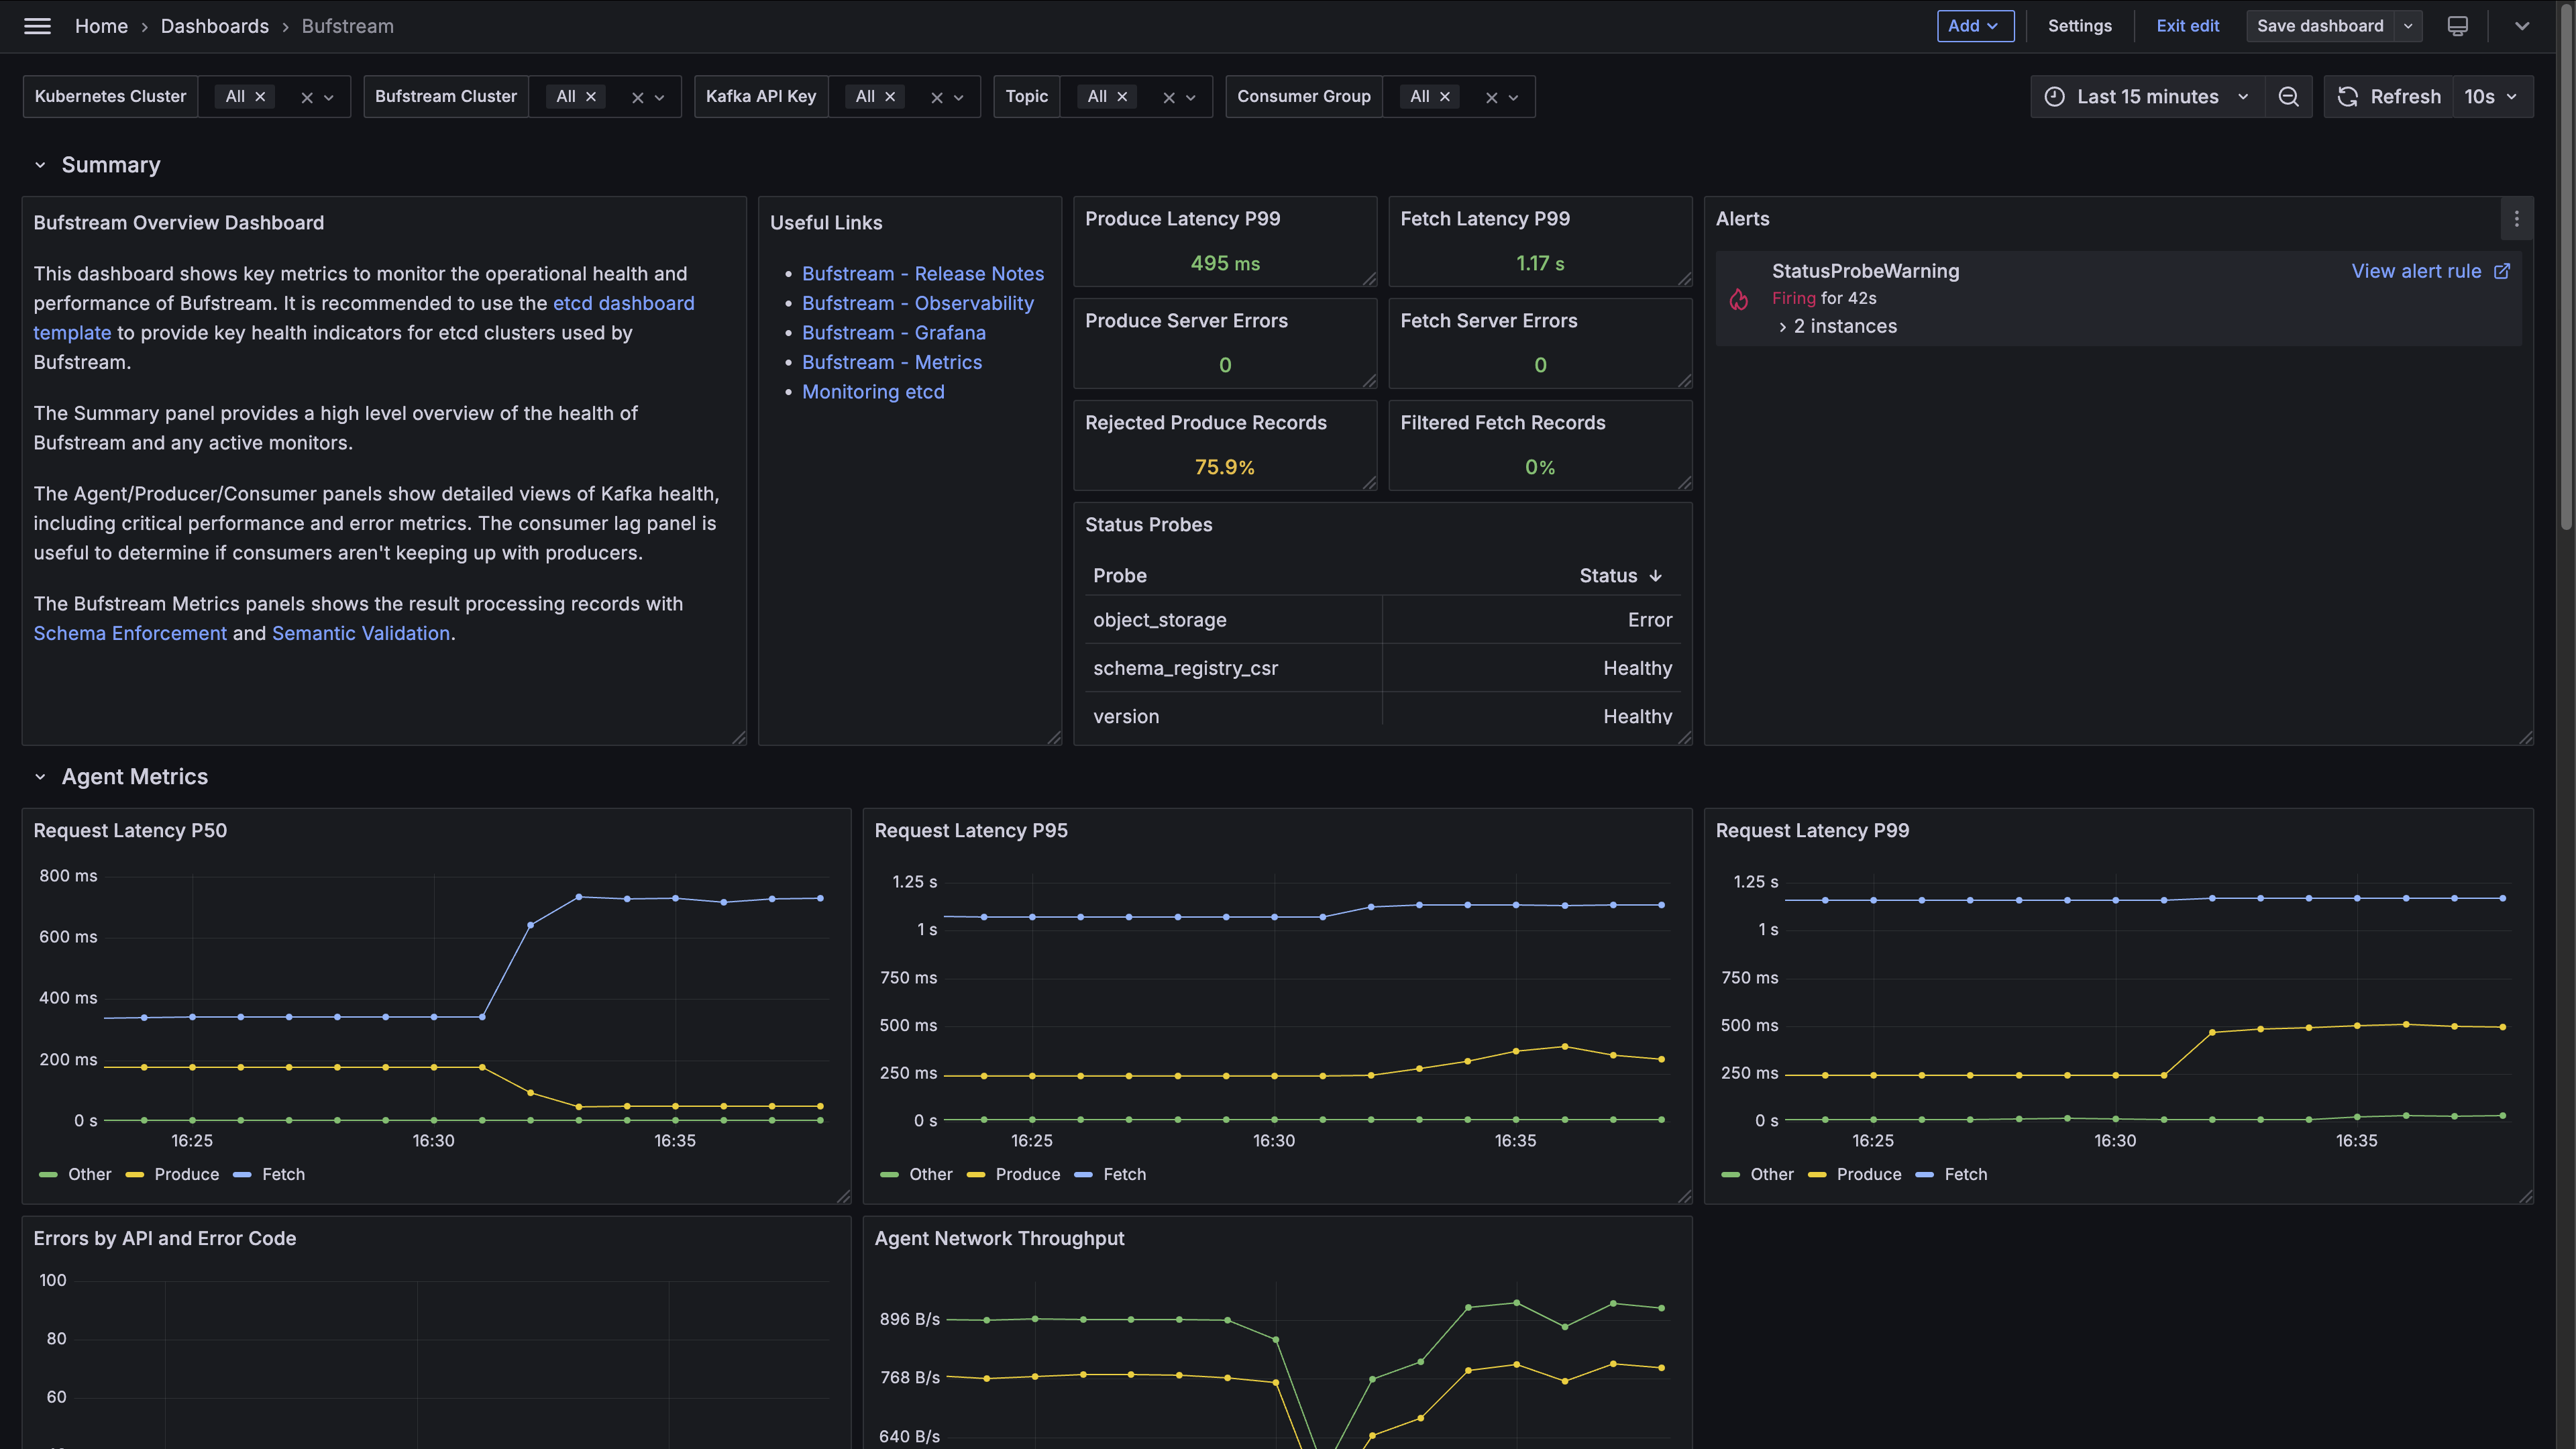2576x1449 pixels.
Task: Click the Probe column header
Action: (x=1120, y=575)
